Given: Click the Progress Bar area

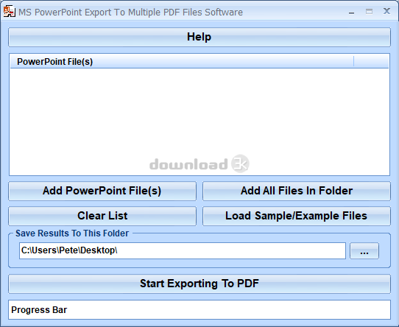Looking at the screenshot, I should pos(199,309).
